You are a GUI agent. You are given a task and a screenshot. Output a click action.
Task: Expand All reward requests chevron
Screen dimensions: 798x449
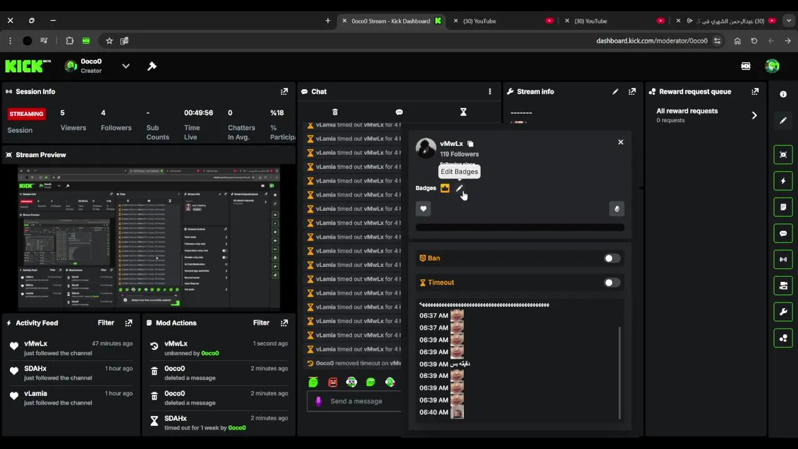(x=754, y=115)
